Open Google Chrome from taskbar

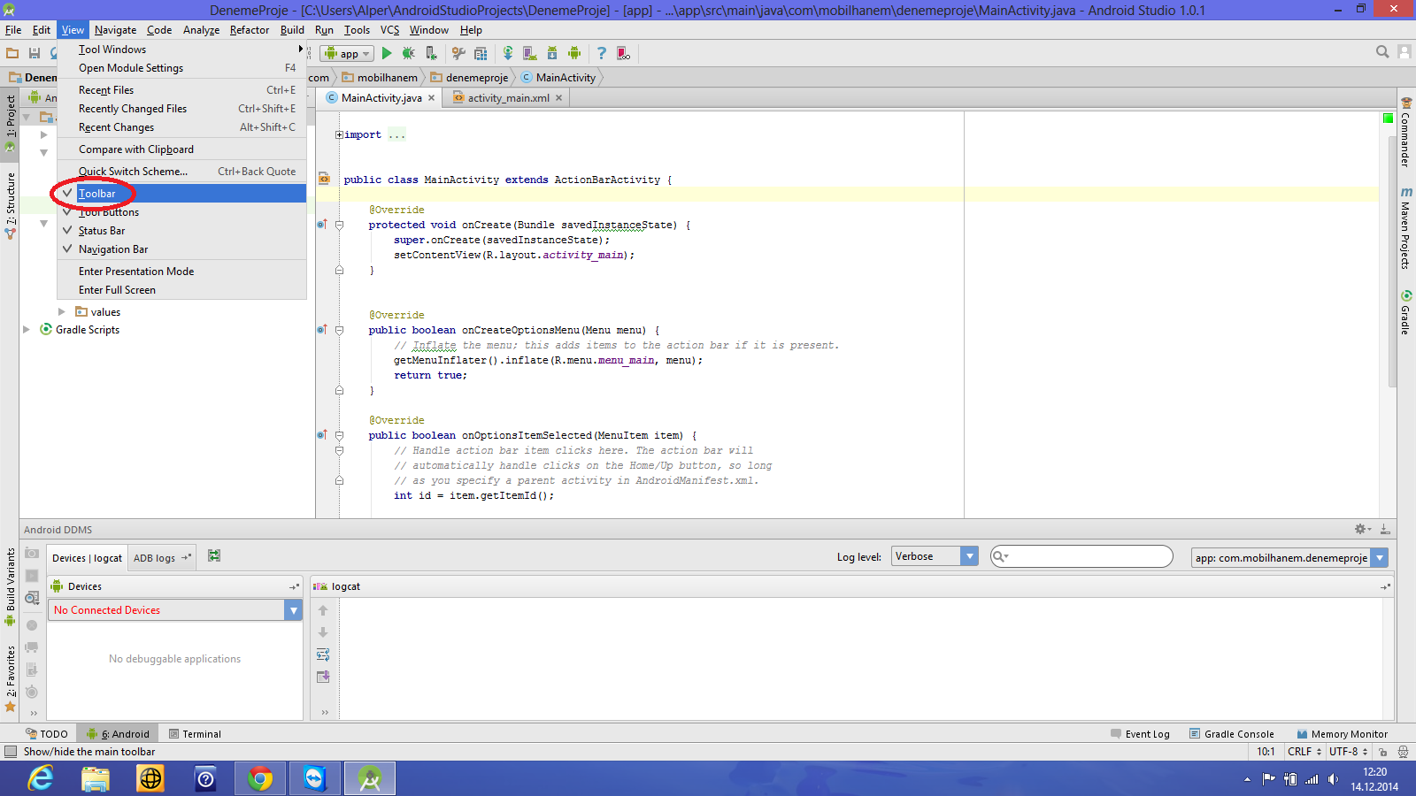(x=260, y=778)
